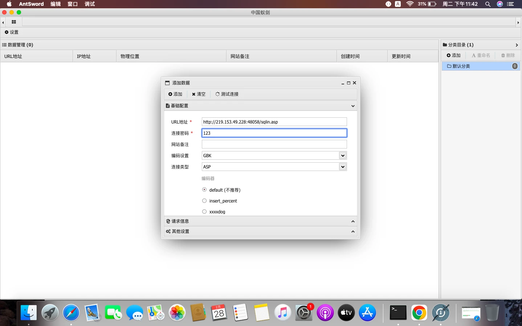This screenshot has width=522, height=326.
Task: Click into the 网站备注 notes field
Action: [274, 144]
